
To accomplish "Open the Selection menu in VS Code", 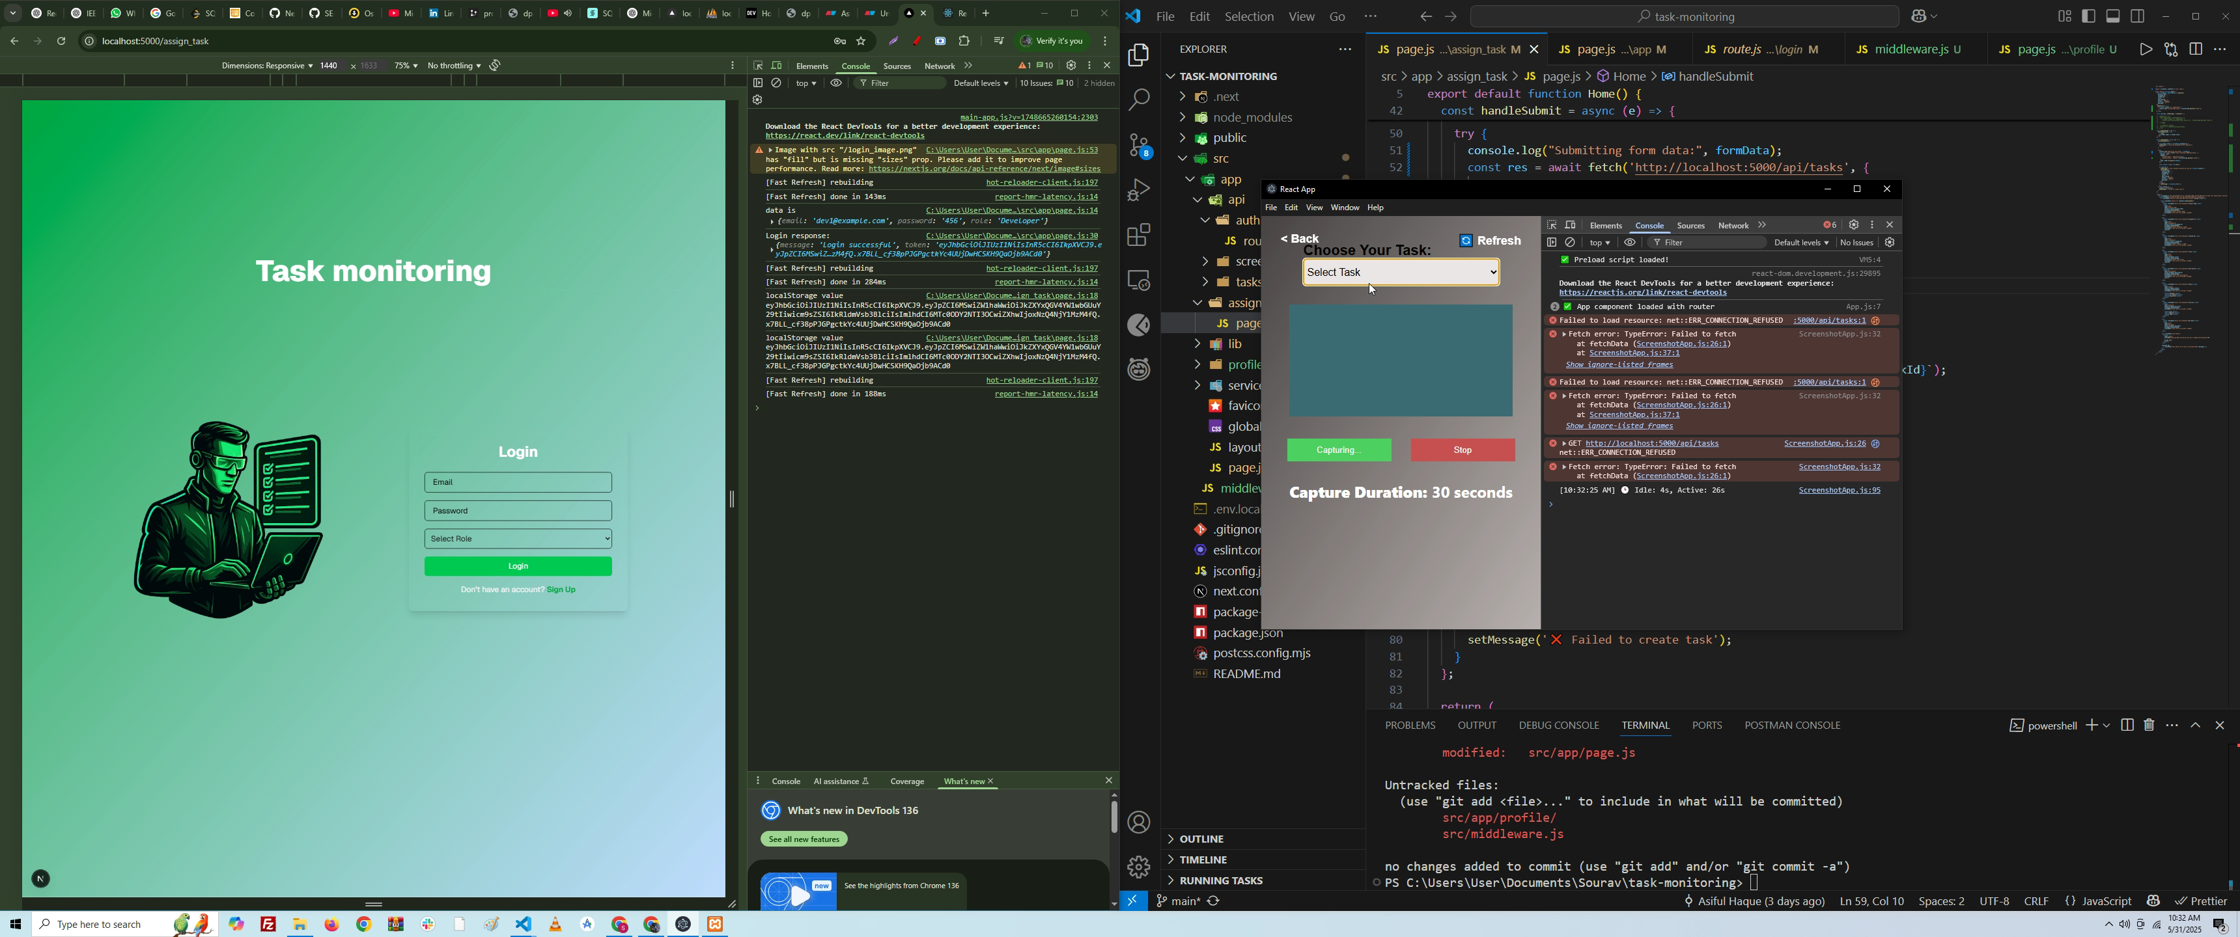I will pyautogui.click(x=1249, y=16).
